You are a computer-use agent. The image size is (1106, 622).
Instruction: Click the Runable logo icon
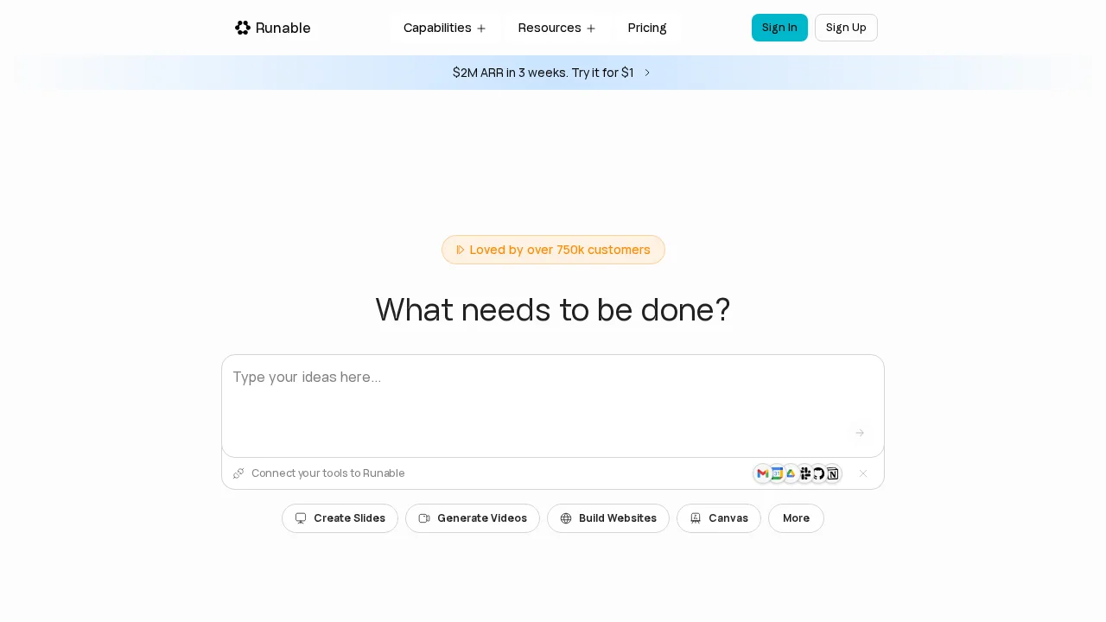coord(243,28)
